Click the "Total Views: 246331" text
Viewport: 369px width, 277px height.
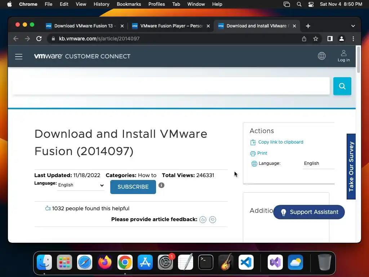188,175
